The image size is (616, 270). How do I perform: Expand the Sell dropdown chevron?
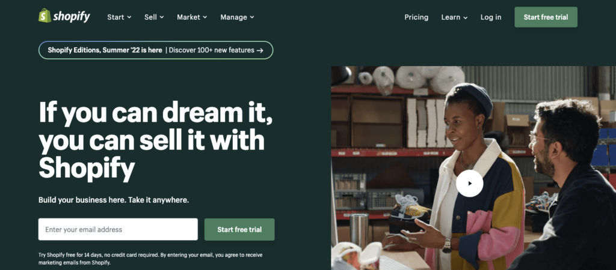[162, 17]
